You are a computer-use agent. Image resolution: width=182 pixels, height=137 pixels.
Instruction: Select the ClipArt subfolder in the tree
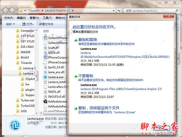click(27, 79)
